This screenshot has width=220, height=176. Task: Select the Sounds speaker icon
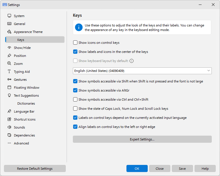click(x=9, y=127)
